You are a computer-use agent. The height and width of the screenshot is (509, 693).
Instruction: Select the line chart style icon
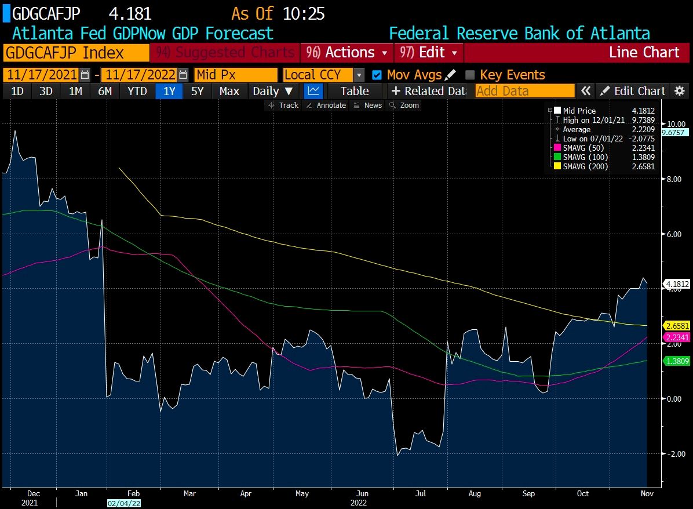(x=313, y=91)
